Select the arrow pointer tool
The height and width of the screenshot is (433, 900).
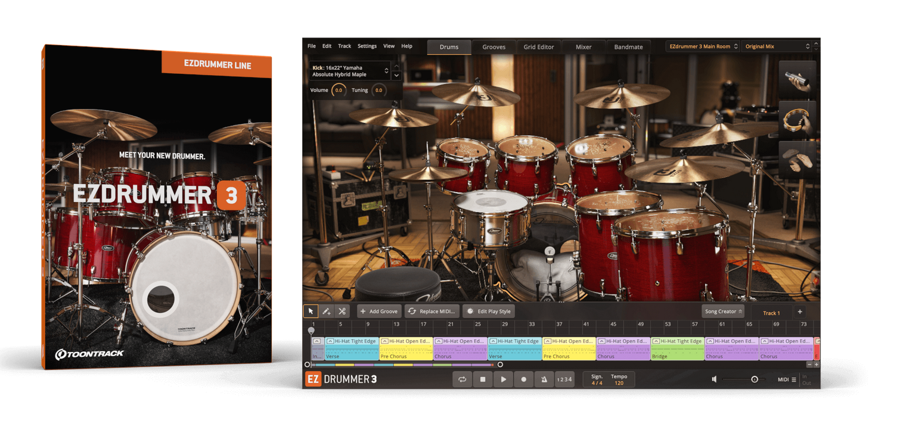tap(311, 311)
